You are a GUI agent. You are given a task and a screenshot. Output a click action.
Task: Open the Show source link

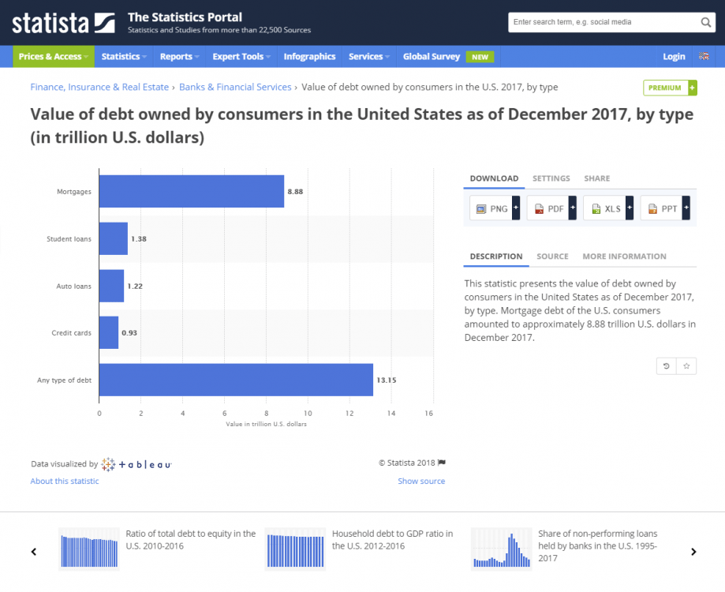click(421, 481)
